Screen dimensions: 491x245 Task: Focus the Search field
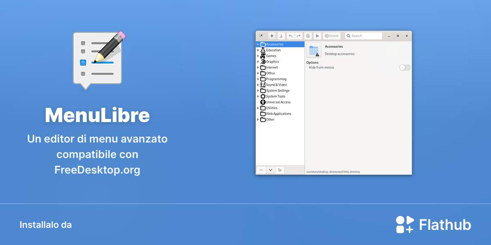coord(363,36)
